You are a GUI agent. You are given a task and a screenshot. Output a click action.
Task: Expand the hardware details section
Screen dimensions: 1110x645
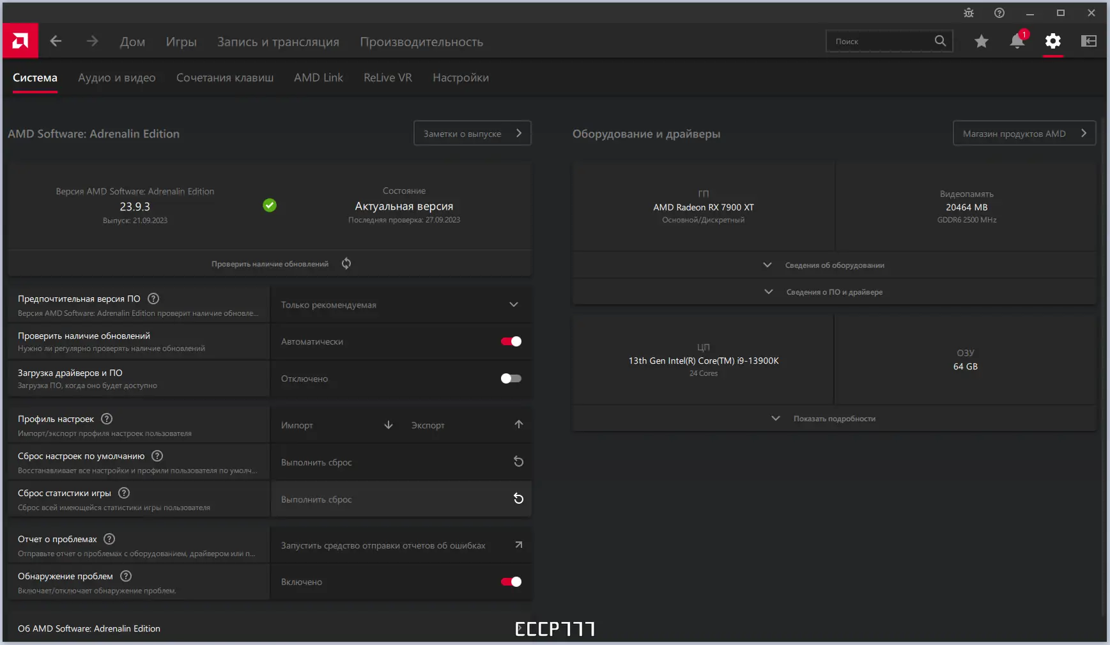click(x=834, y=265)
